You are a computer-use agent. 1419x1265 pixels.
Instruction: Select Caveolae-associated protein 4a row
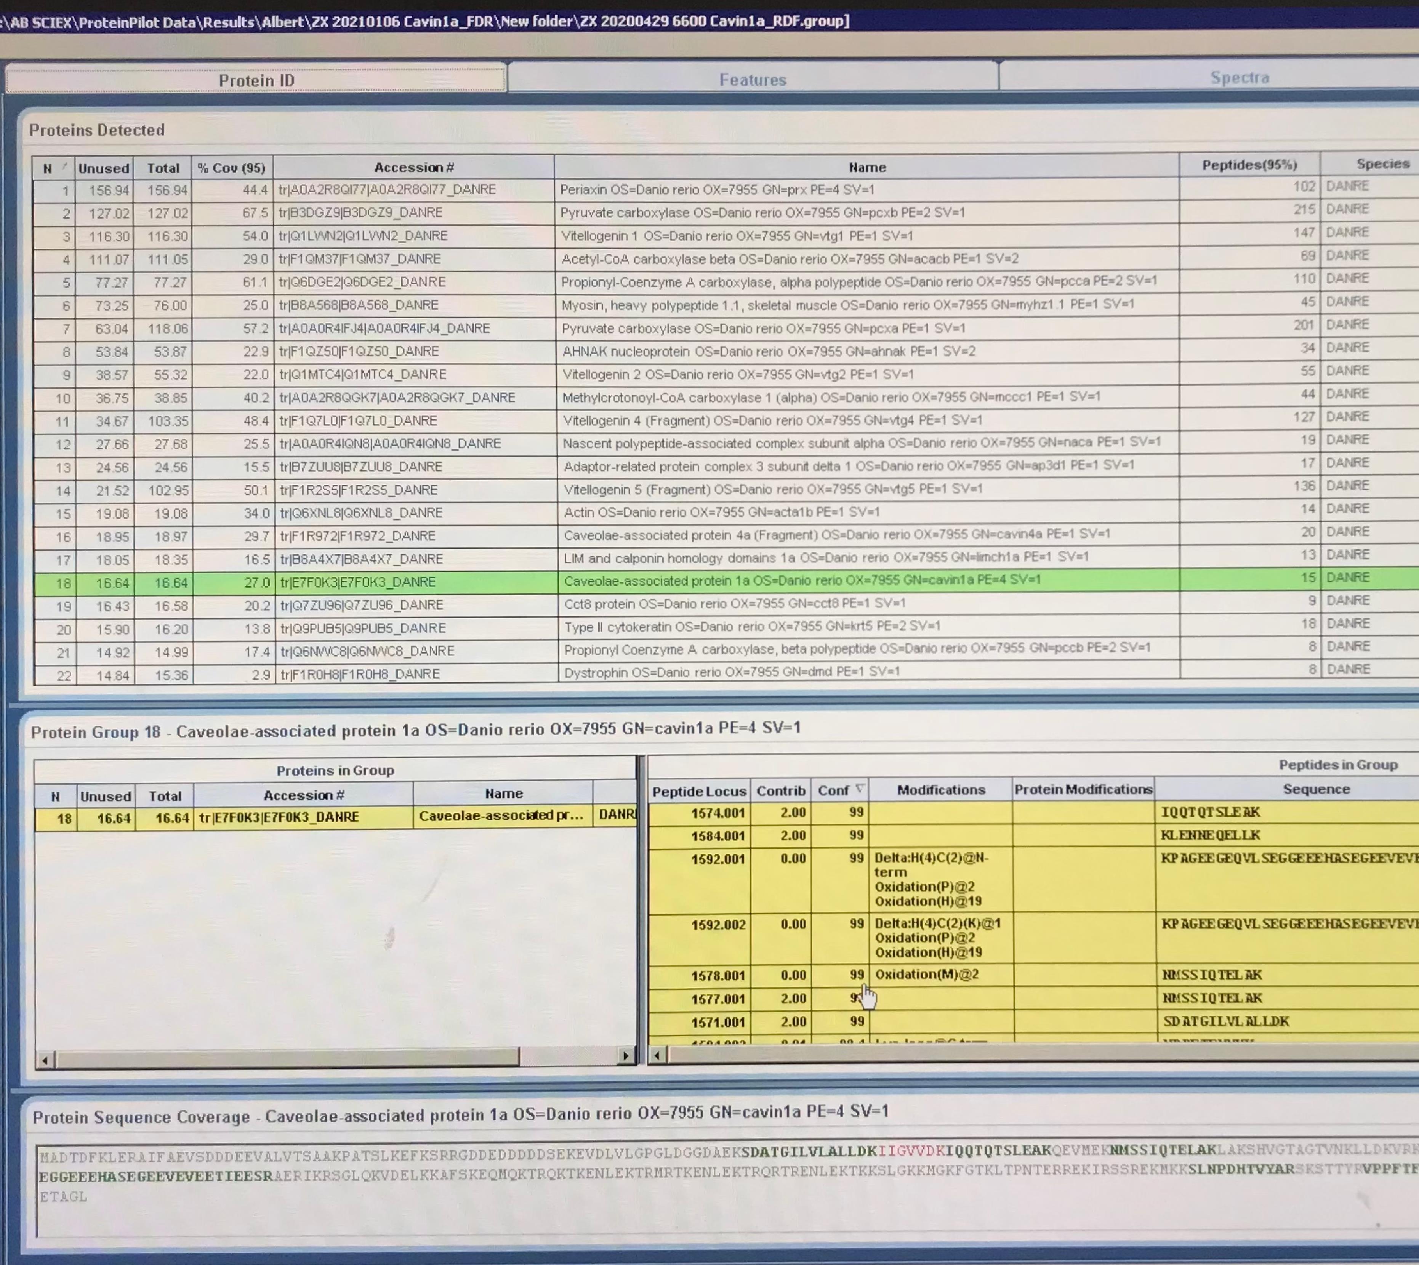click(726, 535)
